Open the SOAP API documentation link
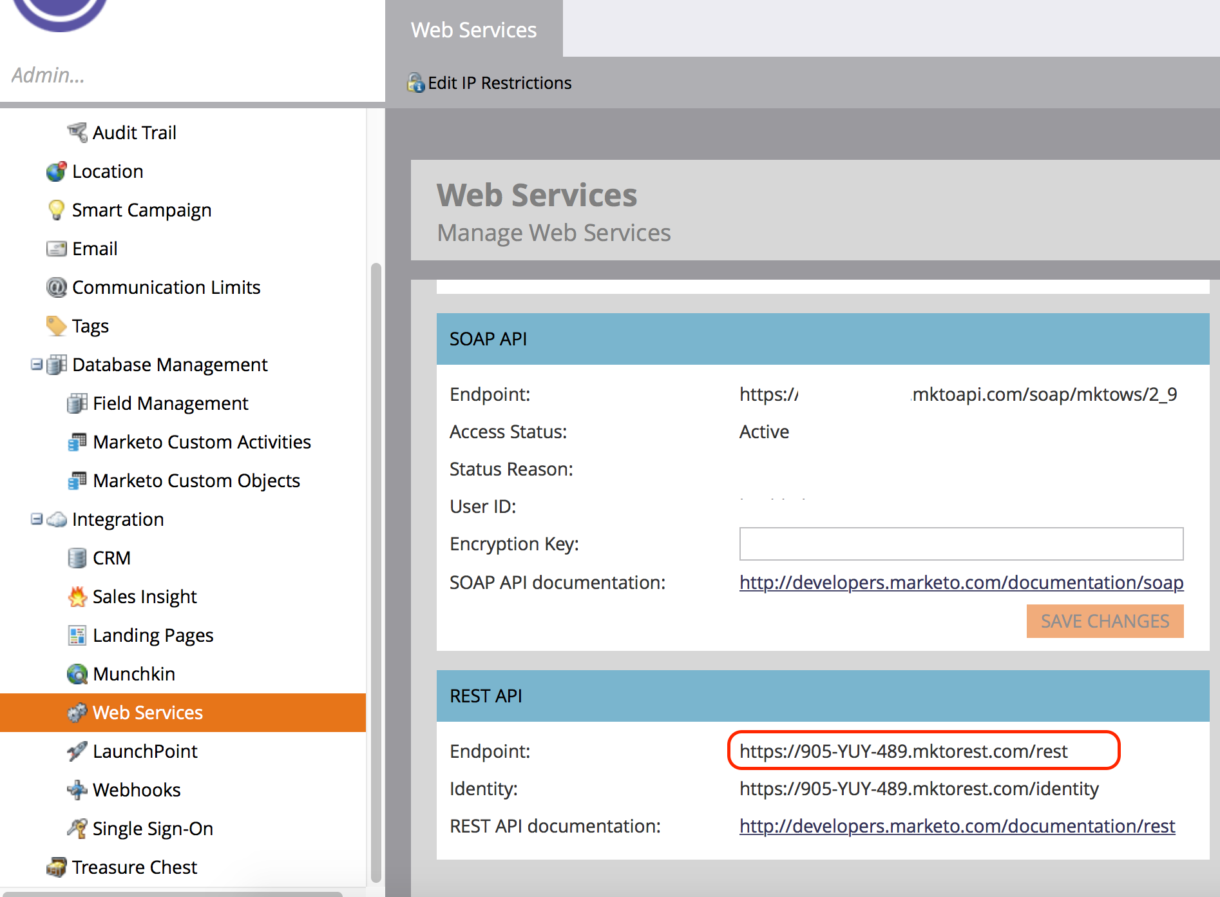This screenshot has width=1220, height=897. (961, 583)
